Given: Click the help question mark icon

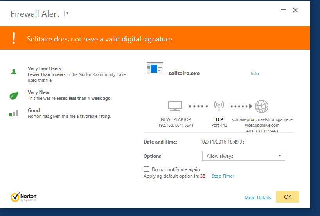Looking at the screenshot, I should pos(67,14).
